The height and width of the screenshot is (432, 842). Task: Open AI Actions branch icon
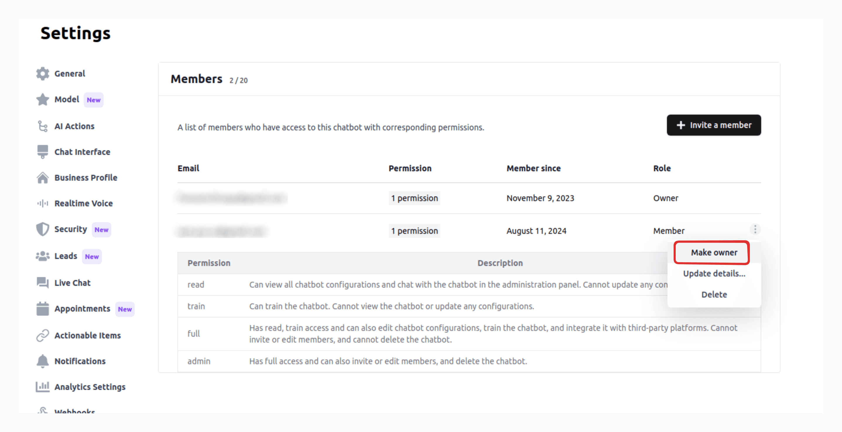pos(42,126)
